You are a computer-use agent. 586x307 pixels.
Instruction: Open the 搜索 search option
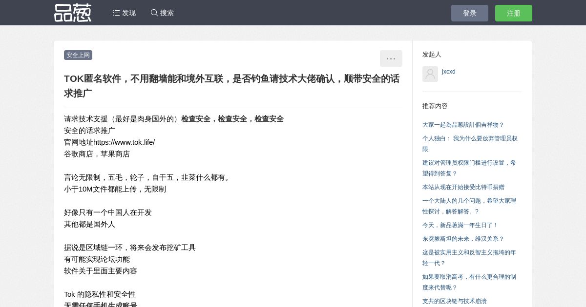coord(162,13)
